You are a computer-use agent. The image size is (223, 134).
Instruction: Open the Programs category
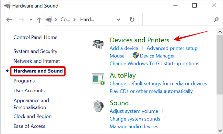(x=24, y=81)
